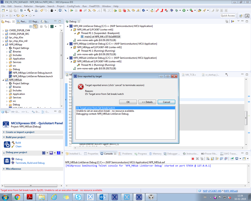This screenshot has width=251, height=201.
Task: Click the Open Perspective icon
Action: pos(241,16)
